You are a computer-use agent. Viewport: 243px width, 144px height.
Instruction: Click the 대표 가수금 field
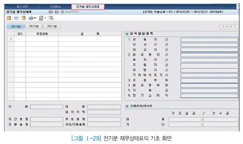tap(220, 119)
